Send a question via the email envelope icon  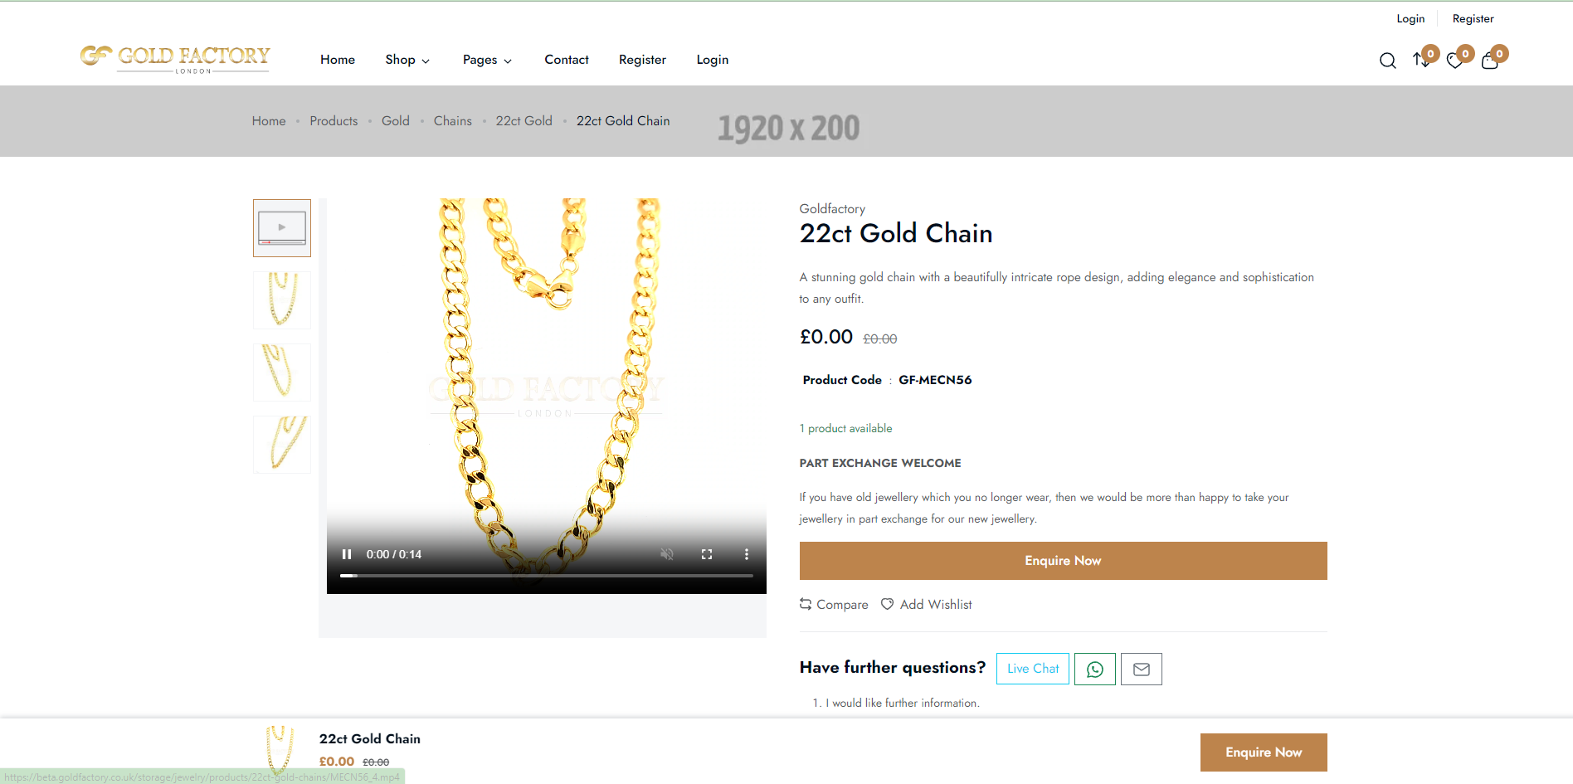pyautogui.click(x=1142, y=669)
